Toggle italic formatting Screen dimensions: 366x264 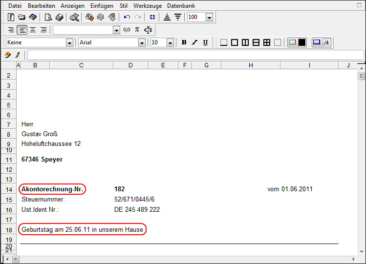tap(194, 42)
